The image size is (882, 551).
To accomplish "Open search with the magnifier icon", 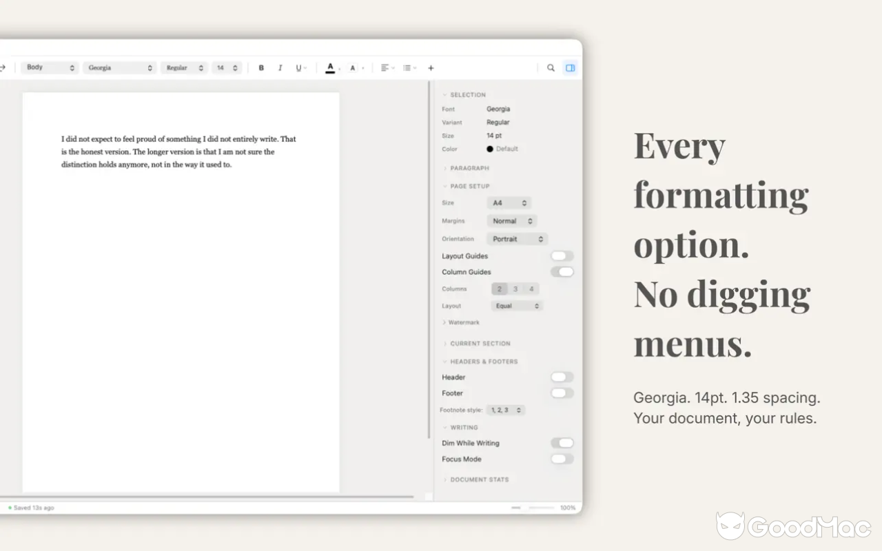I will (x=551, y=67).
